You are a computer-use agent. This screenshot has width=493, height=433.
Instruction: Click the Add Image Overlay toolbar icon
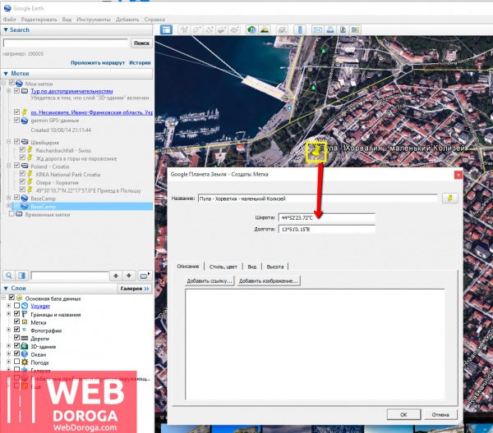click(x=222, y=30)
